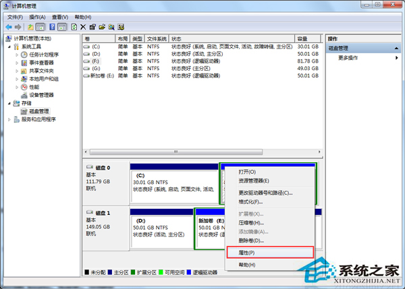
Task: Click the checklist settings toolbar icon
Action: point(121,27)
